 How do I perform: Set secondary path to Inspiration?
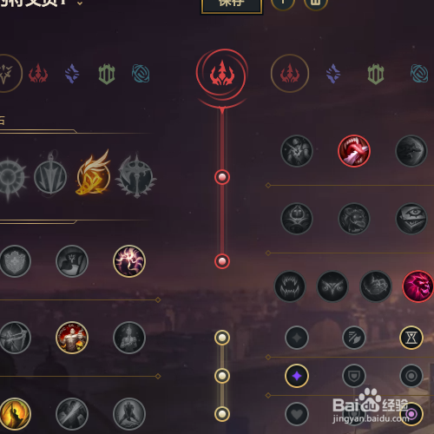pyautogui.click(x=419, y=73)
